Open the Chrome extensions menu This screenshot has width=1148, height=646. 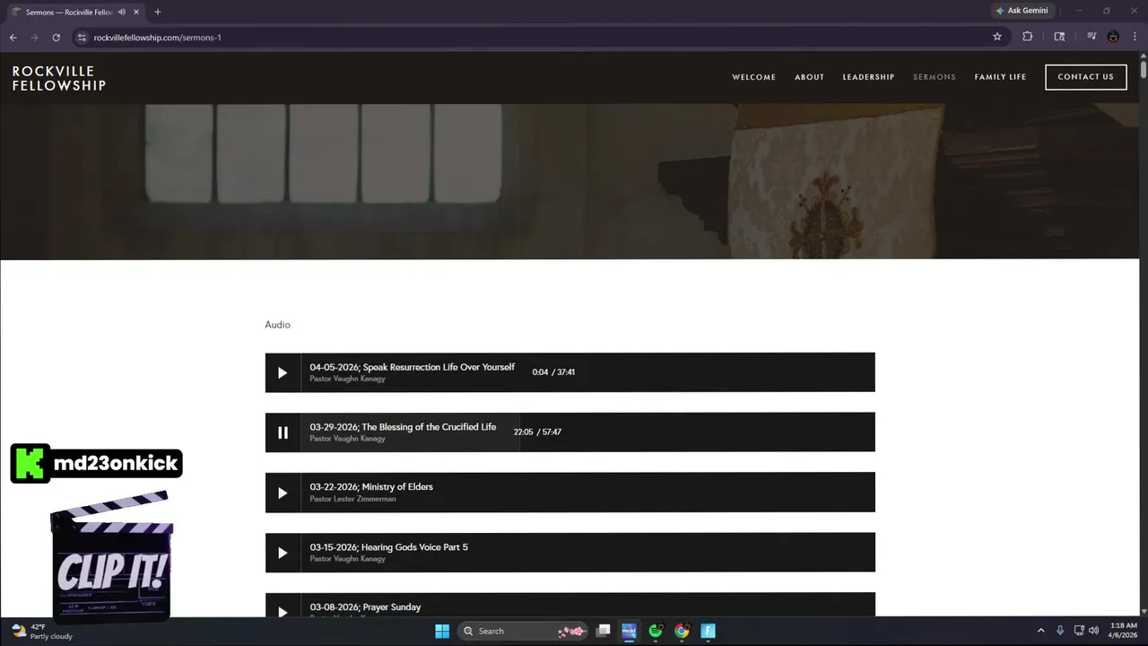[x=1028, y=37]
